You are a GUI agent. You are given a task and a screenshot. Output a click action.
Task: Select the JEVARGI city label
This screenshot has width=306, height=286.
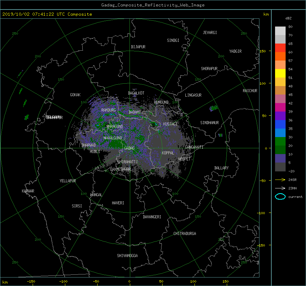tap(210, 33)
